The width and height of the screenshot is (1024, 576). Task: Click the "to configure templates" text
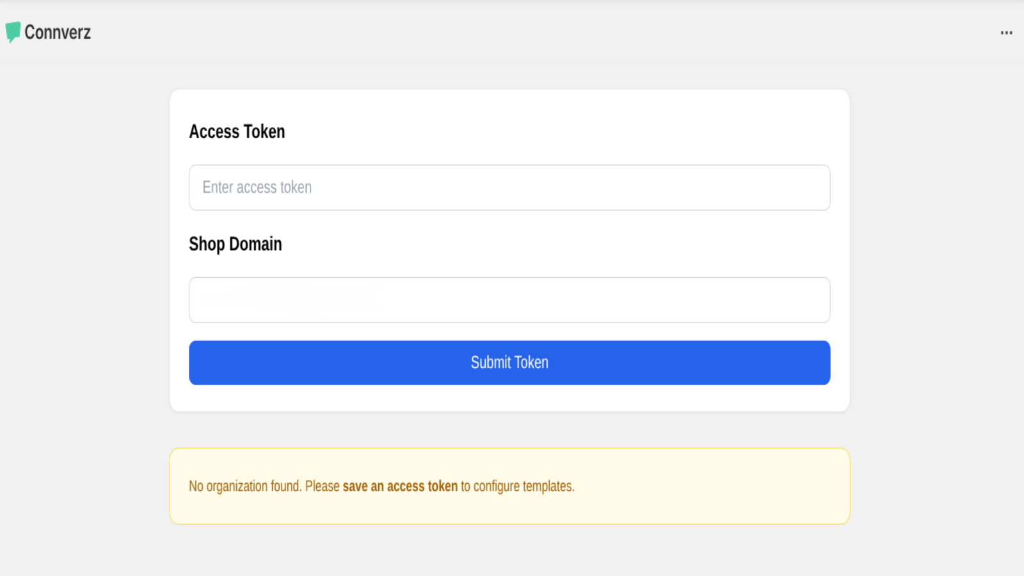pos(517,486)
